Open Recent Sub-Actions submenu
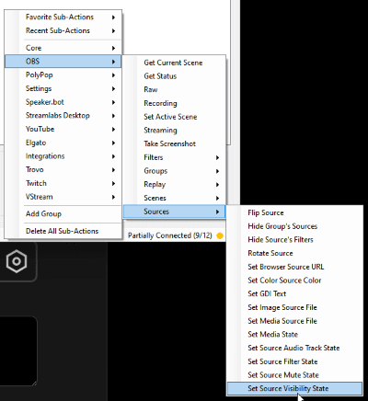Image resolution: width=368 pixels, height=401 pixels. pos(63,30)
